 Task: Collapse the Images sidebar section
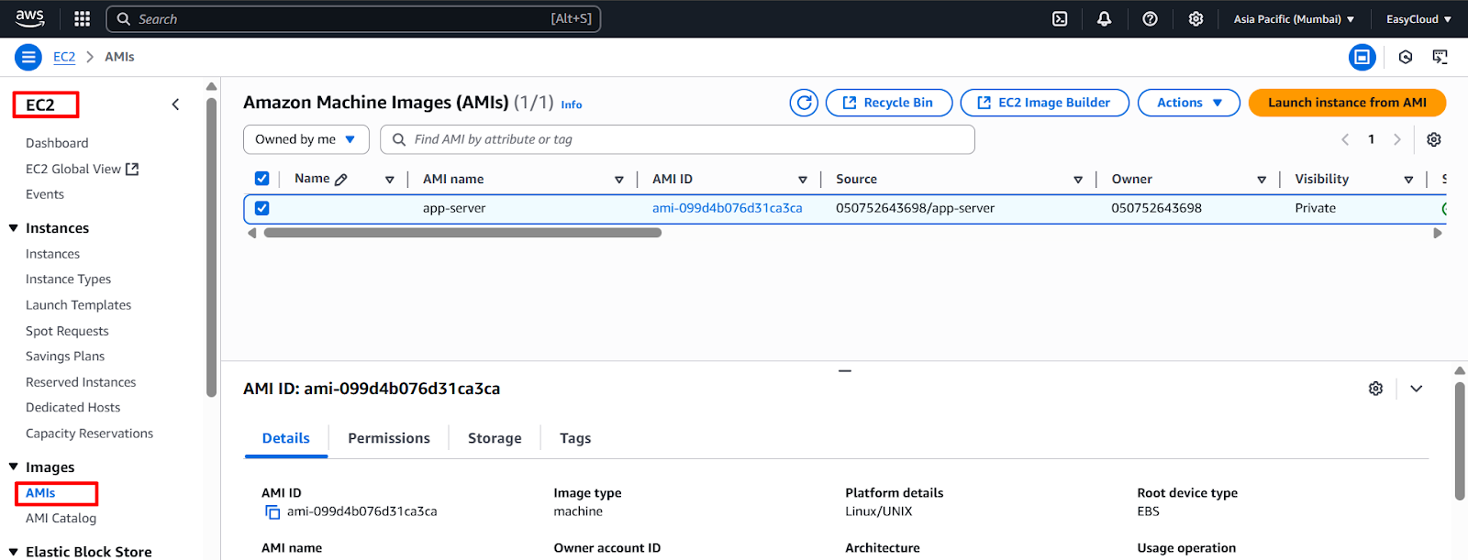tap(14, 467)
